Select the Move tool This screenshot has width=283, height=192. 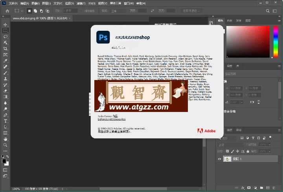[5, 24]
